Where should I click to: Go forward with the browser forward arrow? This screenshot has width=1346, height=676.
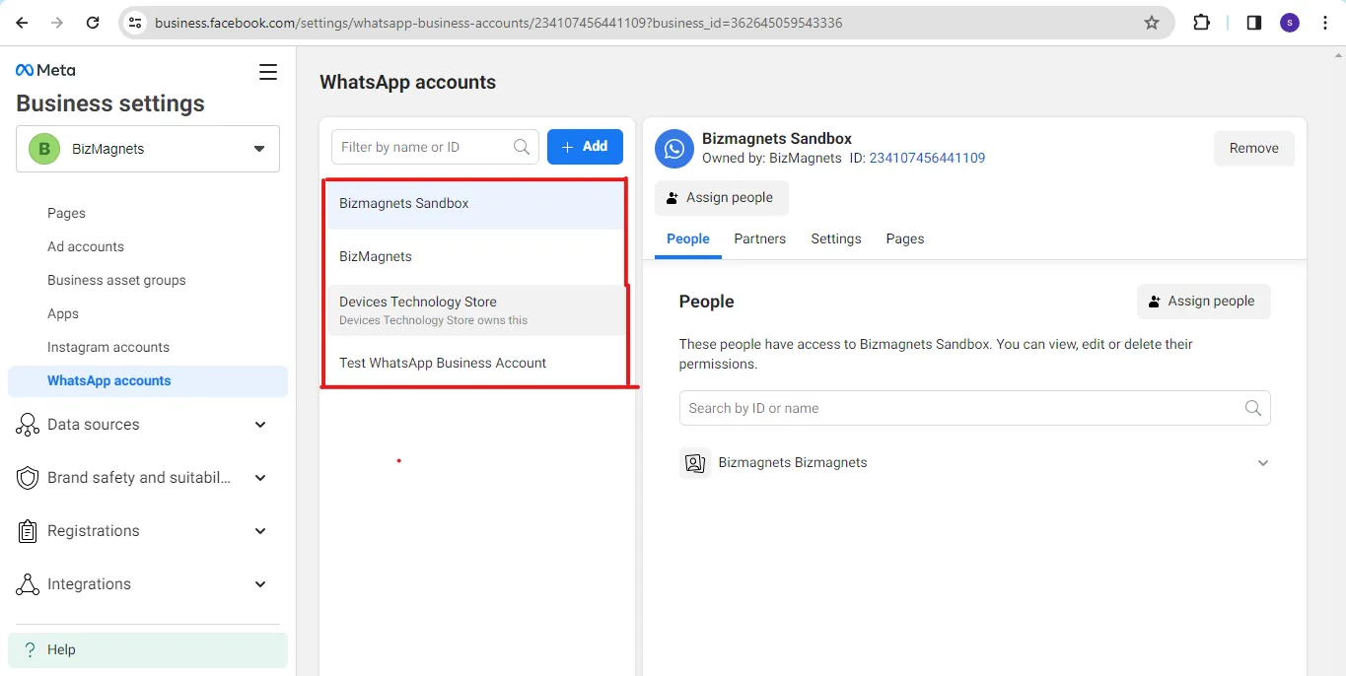pyautogui.click(x=57, y=23)
